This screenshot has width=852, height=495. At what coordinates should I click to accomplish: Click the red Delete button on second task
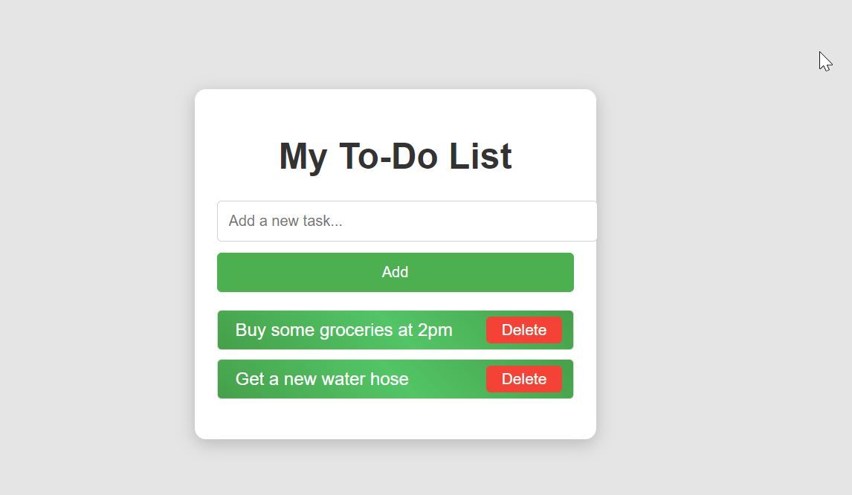pyautogui.click(x=523, y=378)
